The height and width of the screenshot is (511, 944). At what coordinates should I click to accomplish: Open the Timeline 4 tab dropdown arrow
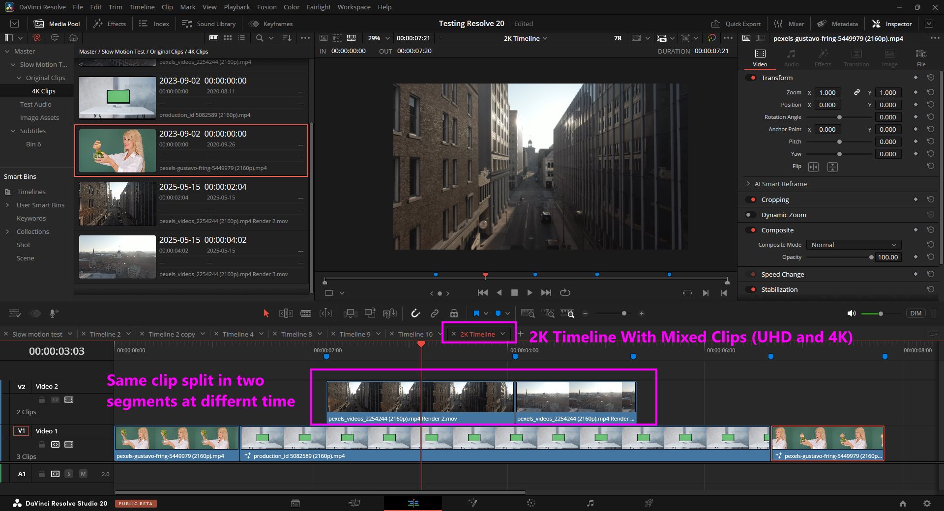(262, 334)
